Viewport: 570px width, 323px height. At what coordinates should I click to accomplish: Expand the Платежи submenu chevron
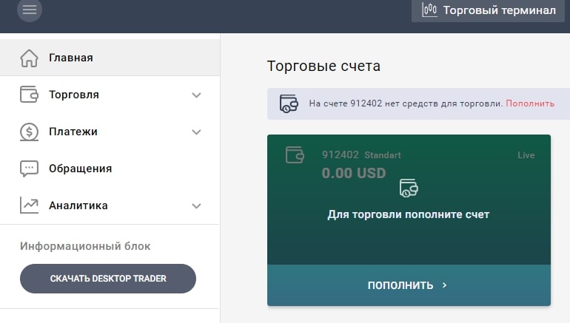click(196, 132)
